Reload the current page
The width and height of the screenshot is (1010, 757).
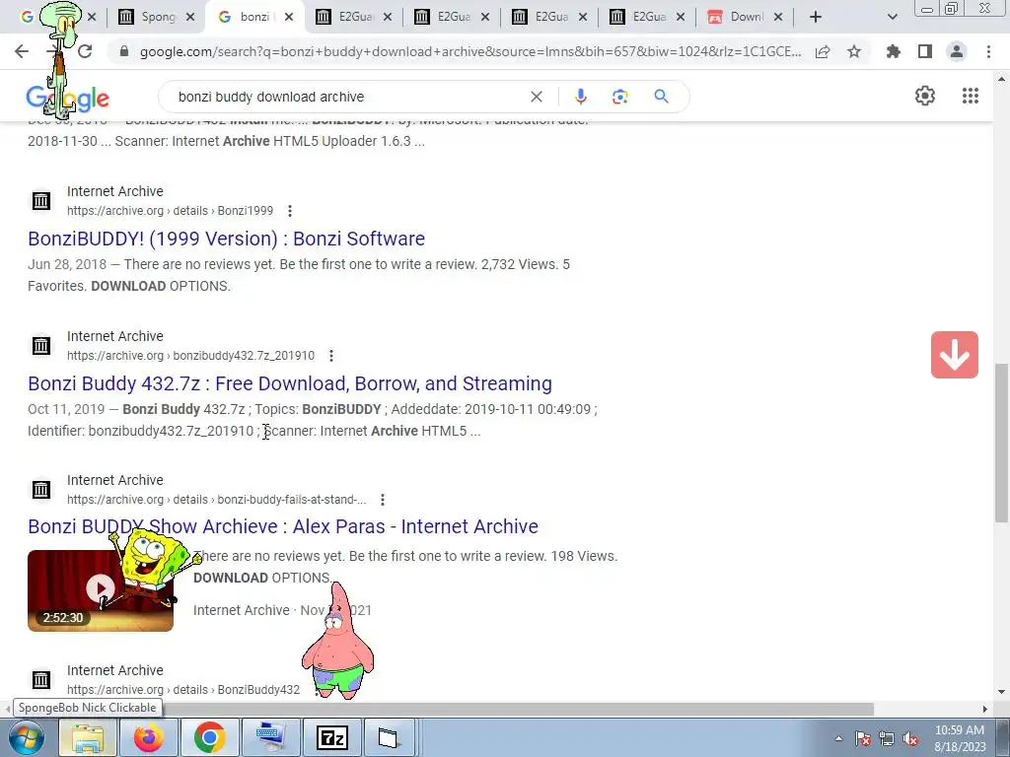[x=85, y=51]
